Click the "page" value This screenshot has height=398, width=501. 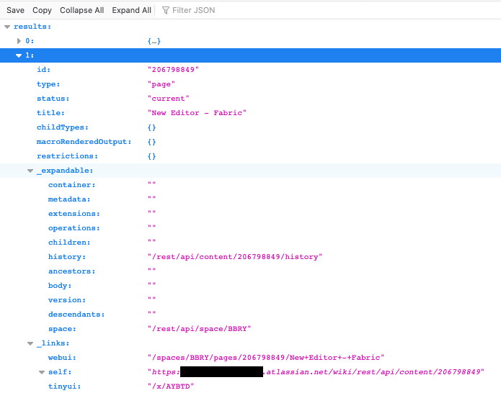tap(161, 84)
